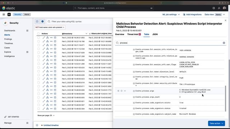Open the JSON tab
Viewport: 230px width, 129px height.
coord(155,34)
